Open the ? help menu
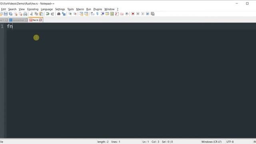Viewport: 256px width, 144px height. 117,9
